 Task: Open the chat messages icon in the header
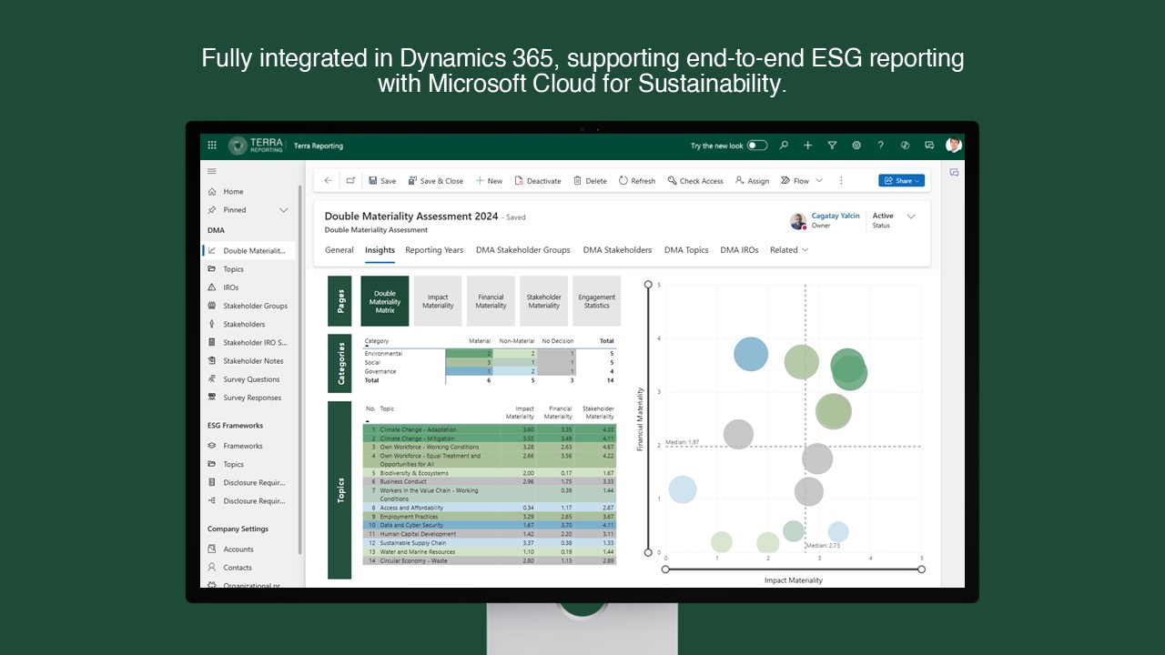tap(929, 146)
